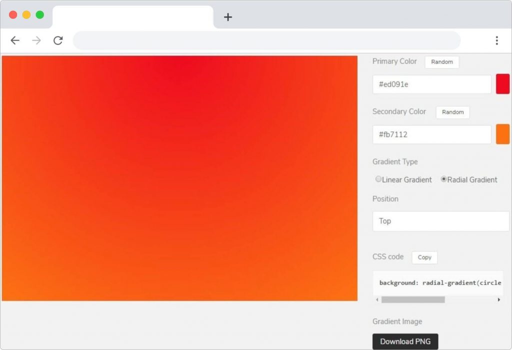Click the Secondary Color label
512x350 pixels.
tap(399, 111)
